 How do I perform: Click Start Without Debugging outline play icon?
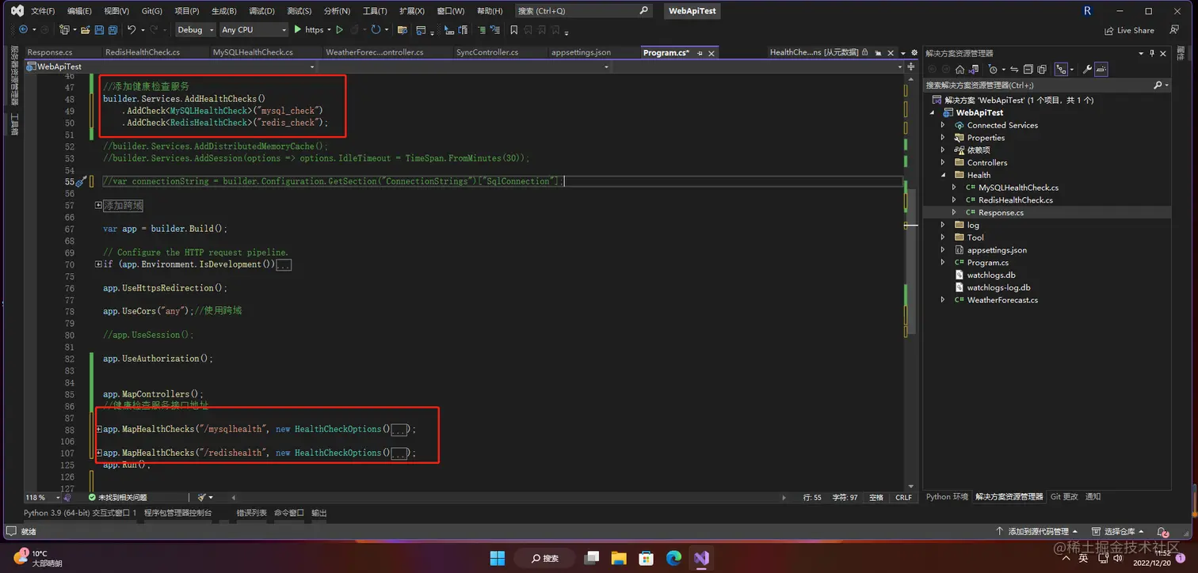[x=339, y=29]
